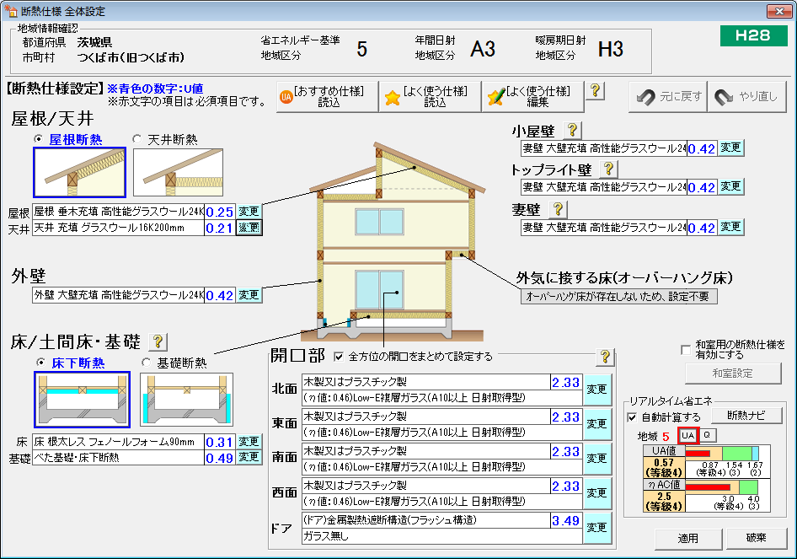Change the 南面 opening spec

pyautogui.click(x=596, y=459)
